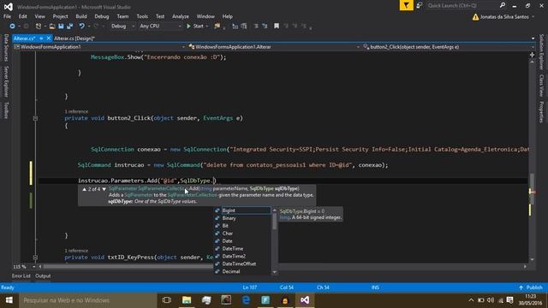548x308 pixels.
Task: Open the Debug solution configuration dropdown
Action: coord(122,27)
